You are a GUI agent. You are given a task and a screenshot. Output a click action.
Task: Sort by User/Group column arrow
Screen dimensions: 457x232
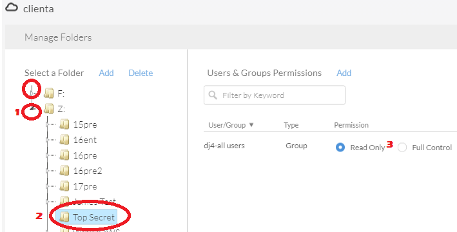(x=251, y=125)
